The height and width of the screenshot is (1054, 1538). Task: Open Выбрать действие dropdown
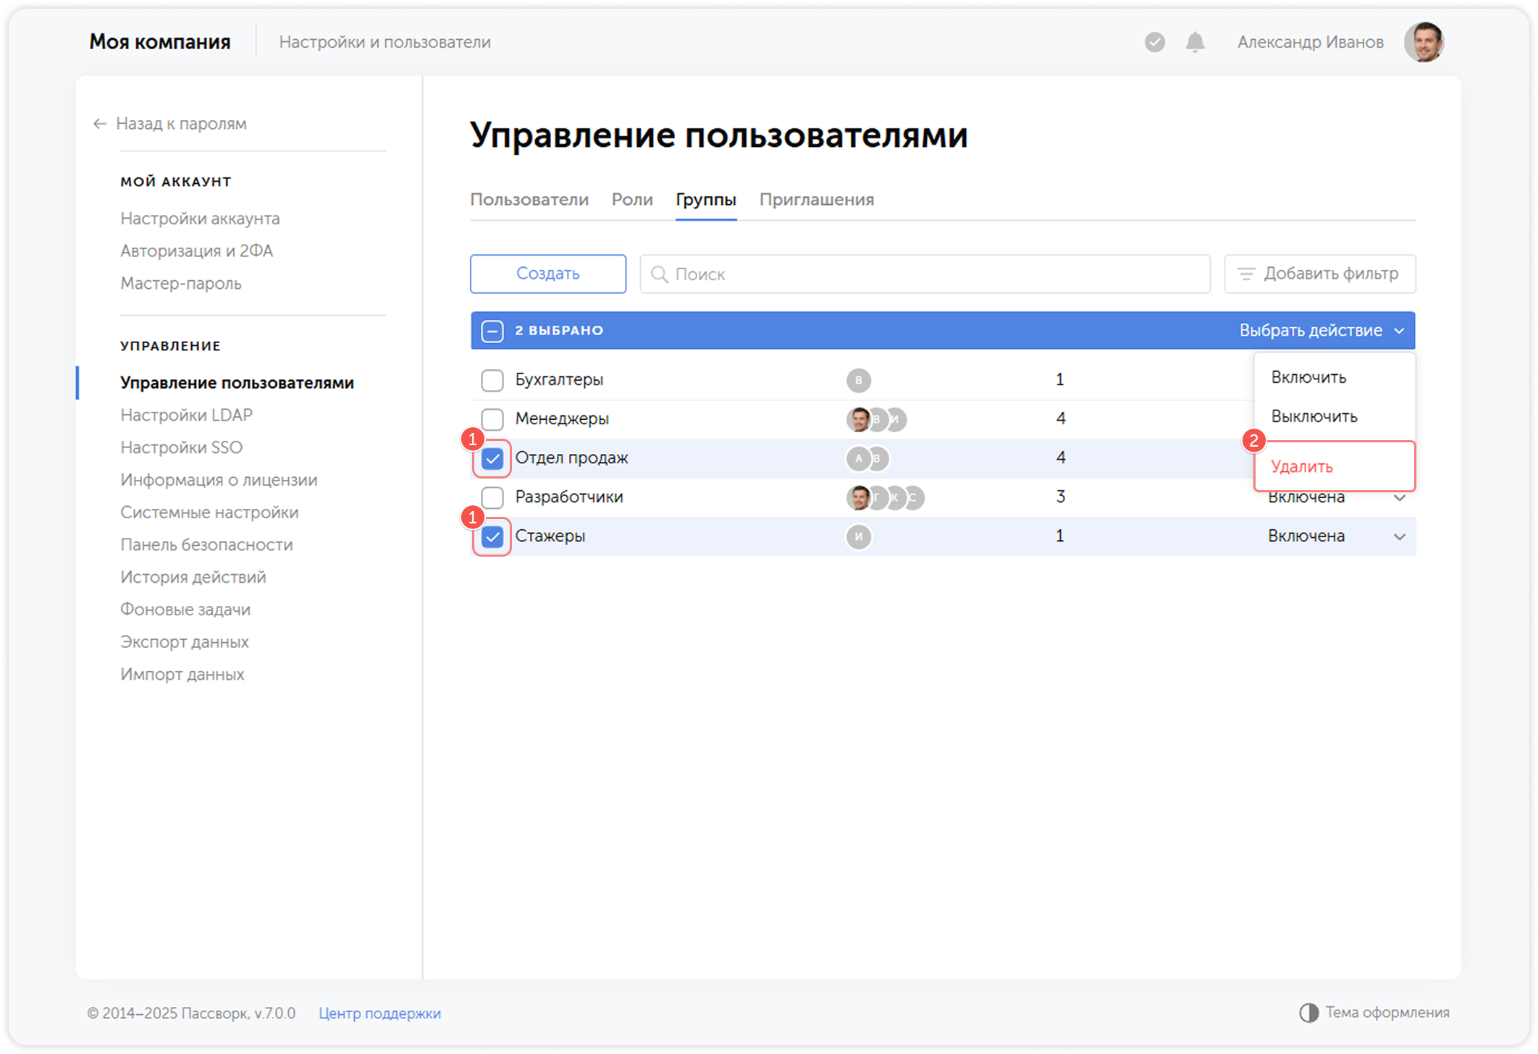point(1322,331)
